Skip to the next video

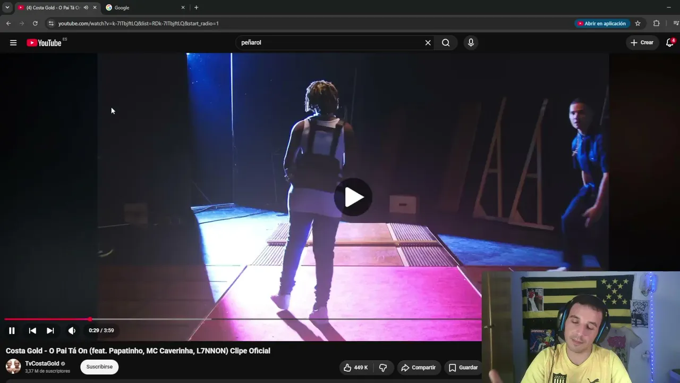(50, 330)
